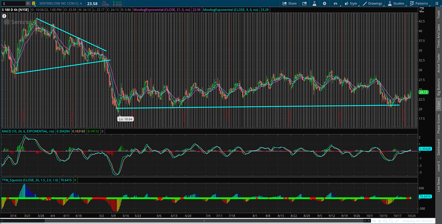Open the 4h timeframe dropdown

335,3
